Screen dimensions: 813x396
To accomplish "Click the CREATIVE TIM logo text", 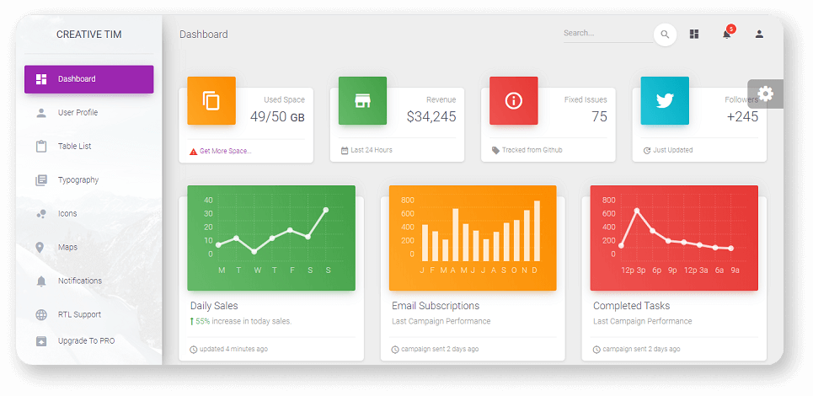I will coord(88,35).
